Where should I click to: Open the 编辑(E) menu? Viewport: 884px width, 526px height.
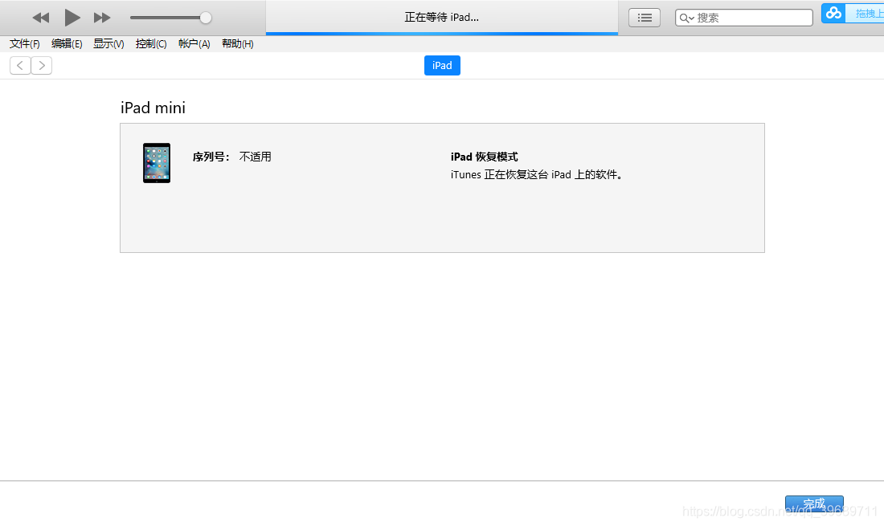67,44
